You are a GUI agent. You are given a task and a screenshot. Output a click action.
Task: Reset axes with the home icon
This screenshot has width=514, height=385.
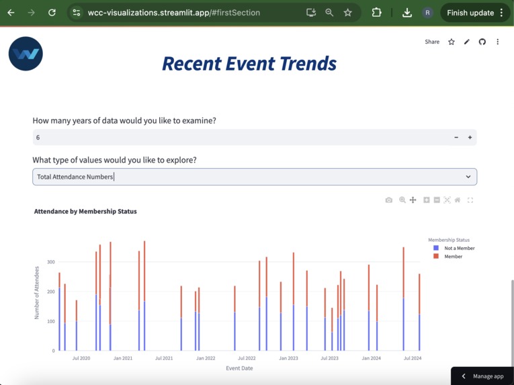point(458,200)
